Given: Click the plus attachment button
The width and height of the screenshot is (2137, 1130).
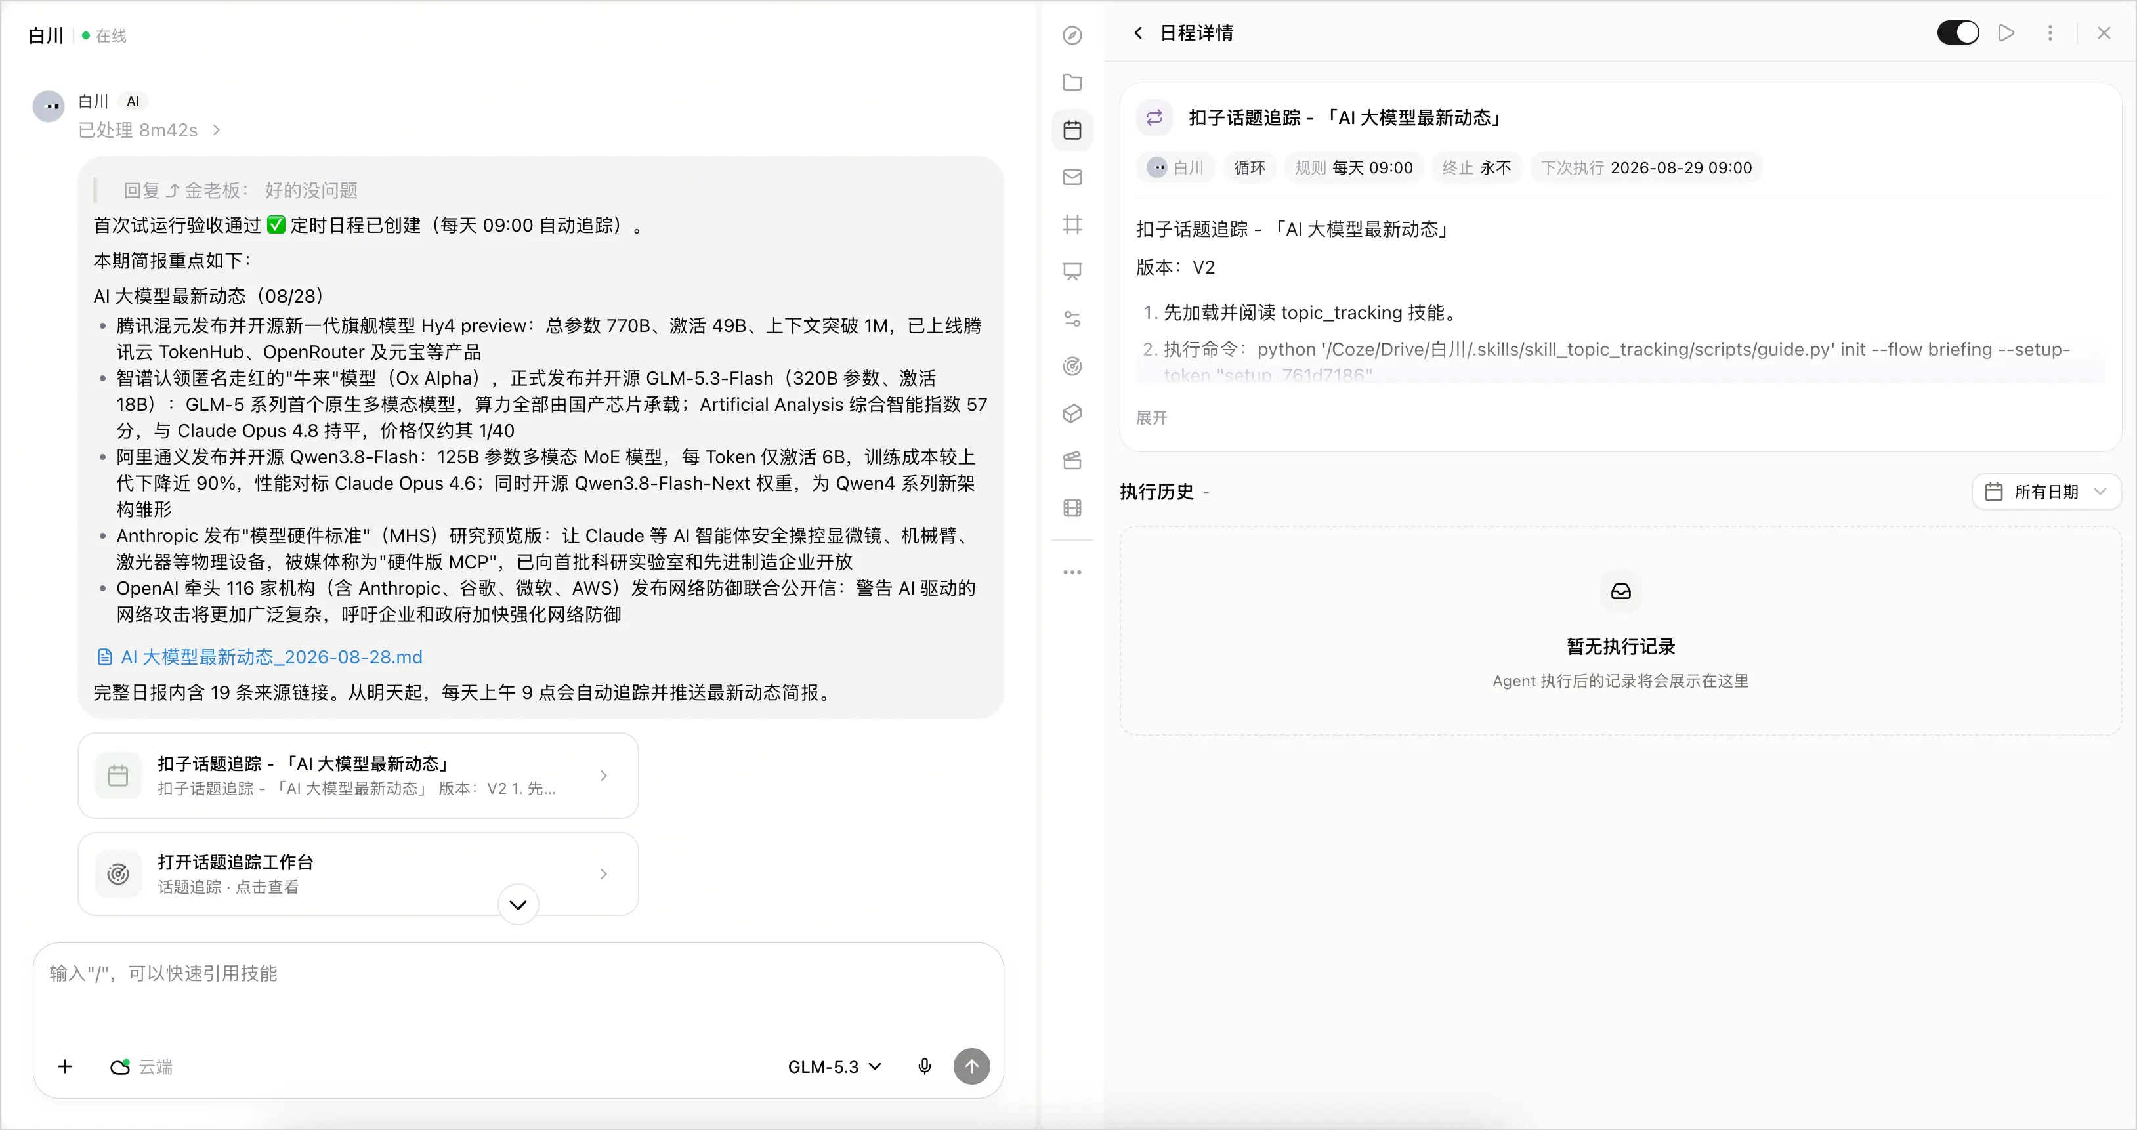Looking at the screenshot, I should [65, 1066].
